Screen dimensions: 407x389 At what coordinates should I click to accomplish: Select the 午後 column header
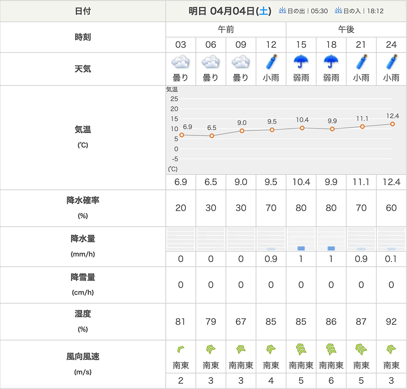coord(346,30)
